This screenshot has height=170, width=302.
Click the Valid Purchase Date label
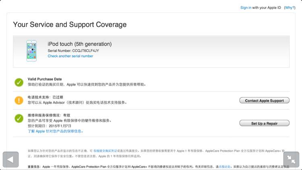45,79
